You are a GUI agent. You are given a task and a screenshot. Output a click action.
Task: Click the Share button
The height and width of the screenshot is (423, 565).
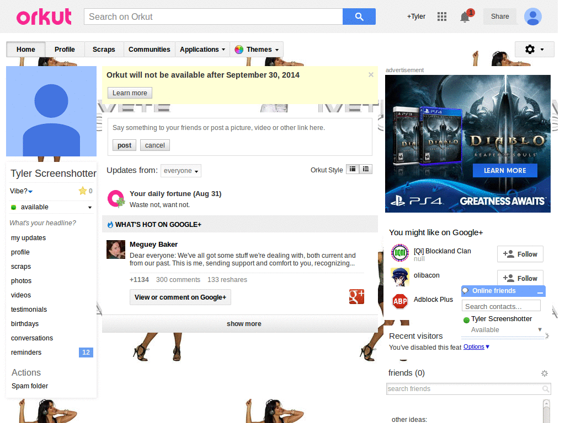[x=500, y=17]
